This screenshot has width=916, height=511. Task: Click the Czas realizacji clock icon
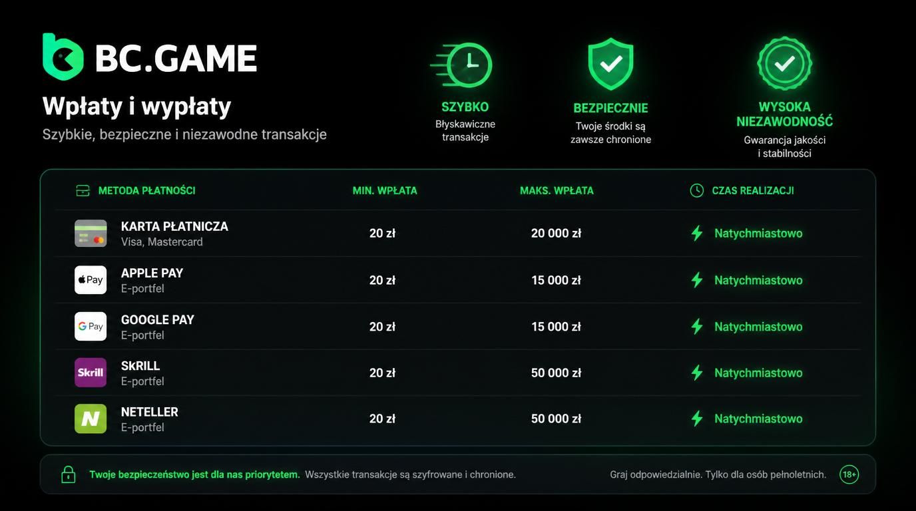[x=697, y=191]
